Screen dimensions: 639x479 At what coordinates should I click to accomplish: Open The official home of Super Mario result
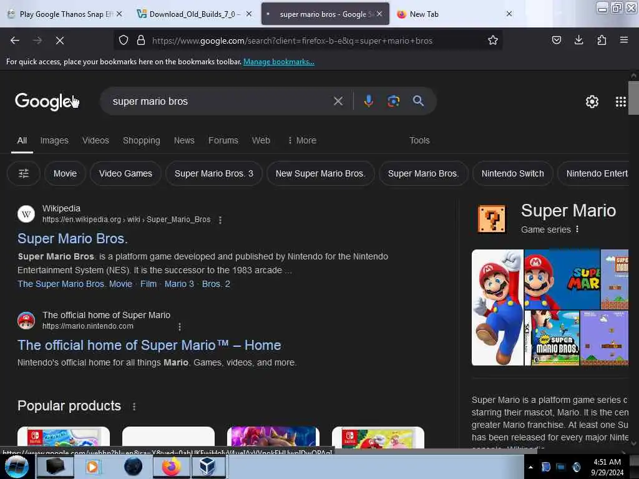click(149, 346)
